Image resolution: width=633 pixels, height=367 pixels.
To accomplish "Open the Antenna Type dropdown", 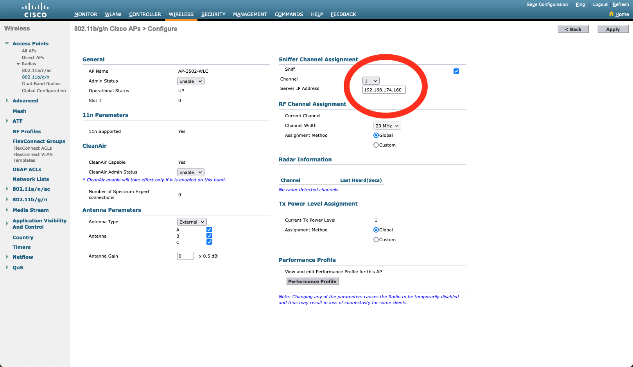I will (x=192, y=222).
